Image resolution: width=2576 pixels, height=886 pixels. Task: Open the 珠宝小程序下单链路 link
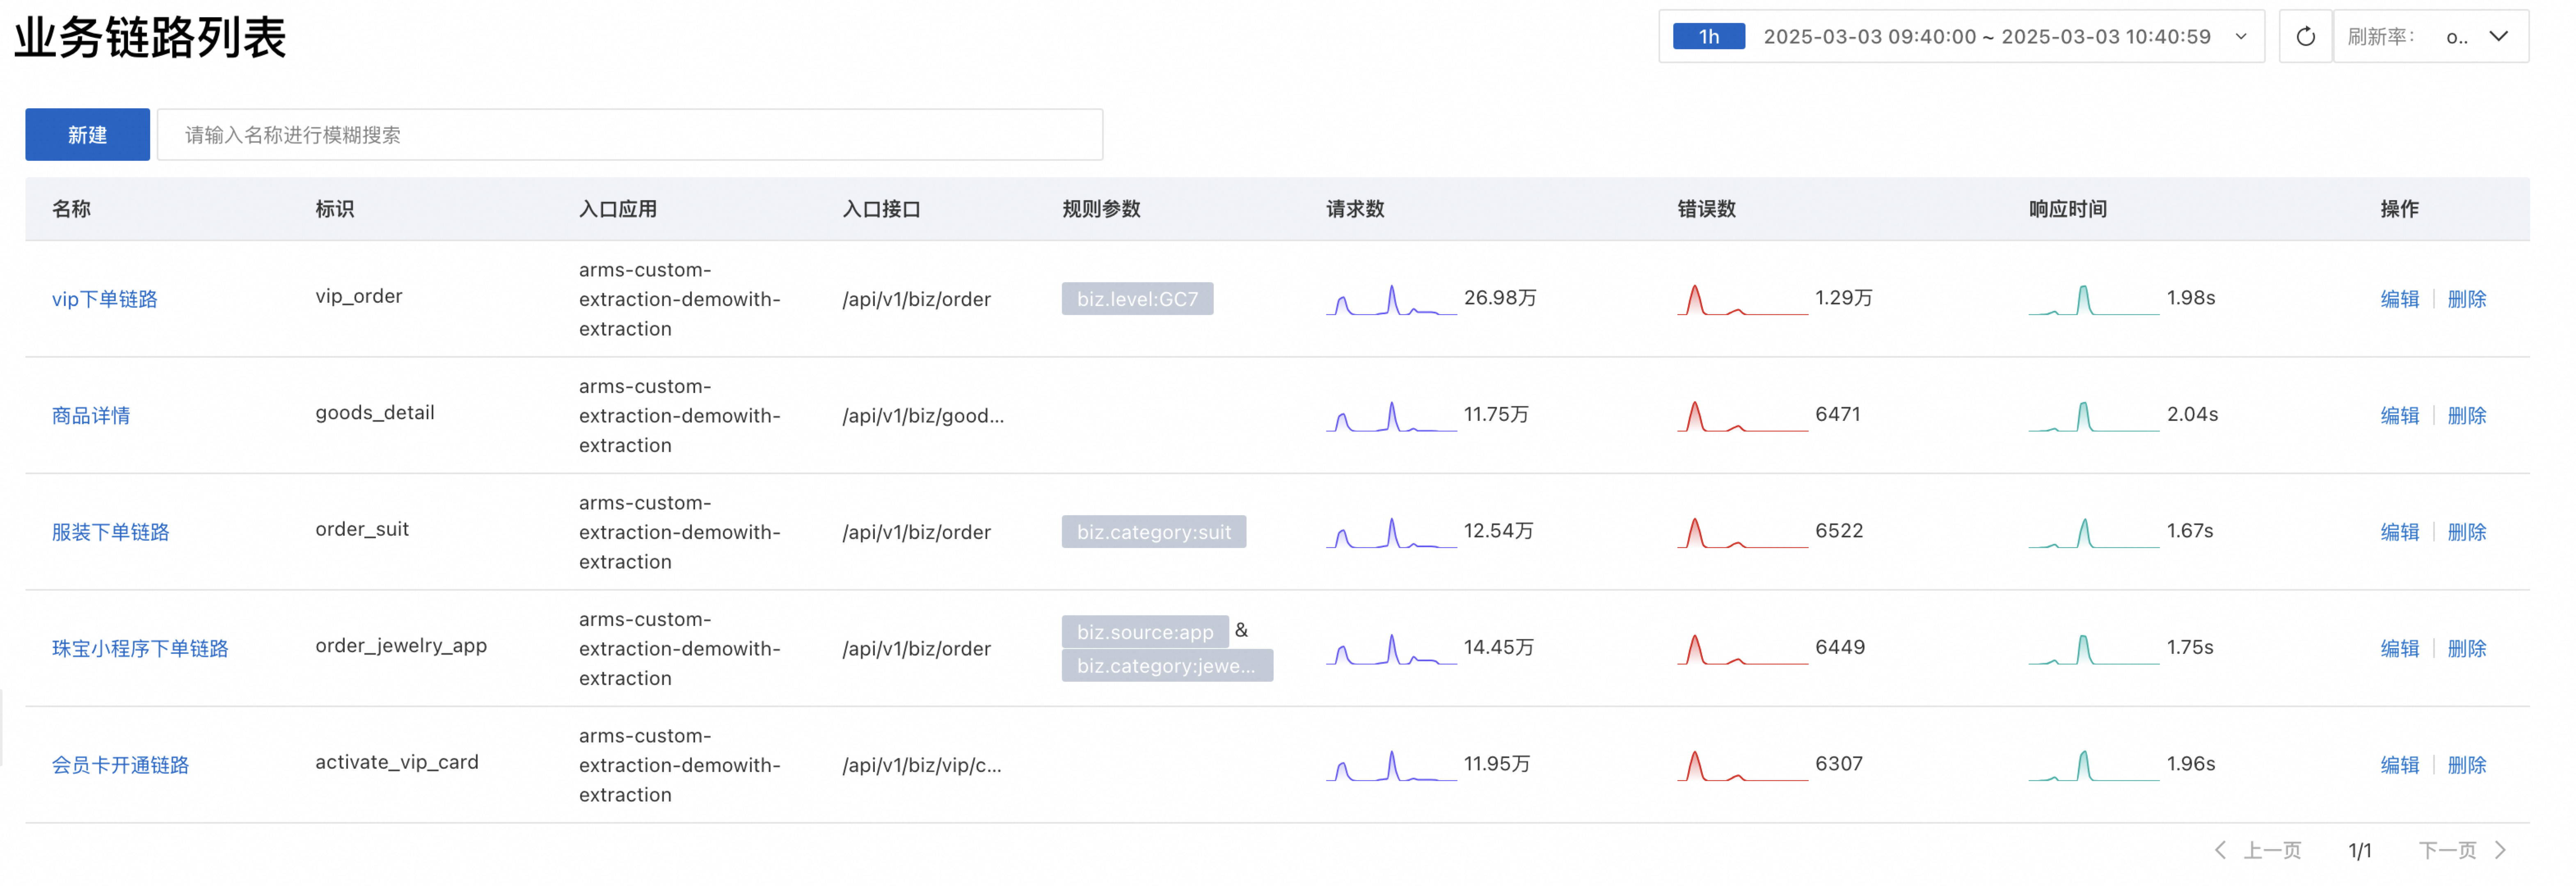click(140, 649)
